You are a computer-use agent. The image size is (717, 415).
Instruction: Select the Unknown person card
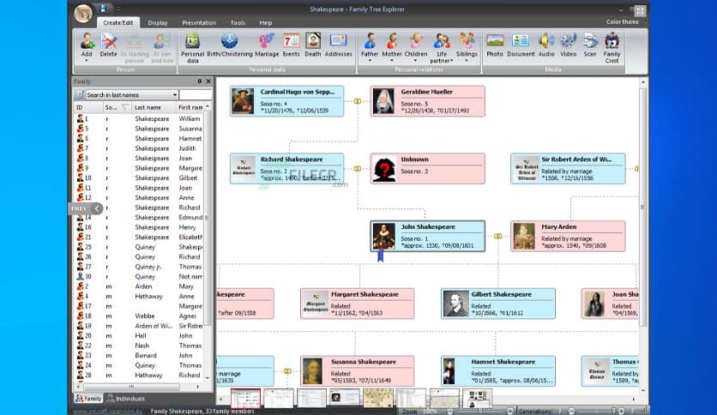point(428,169)
